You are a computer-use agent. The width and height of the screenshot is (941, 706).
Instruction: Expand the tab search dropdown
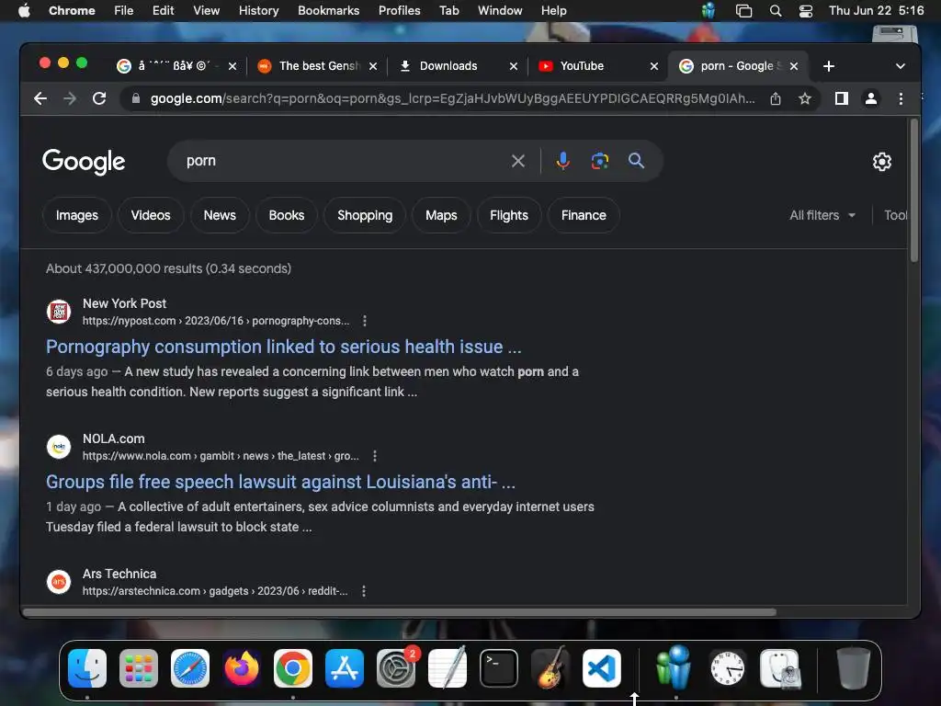(901, 66)
